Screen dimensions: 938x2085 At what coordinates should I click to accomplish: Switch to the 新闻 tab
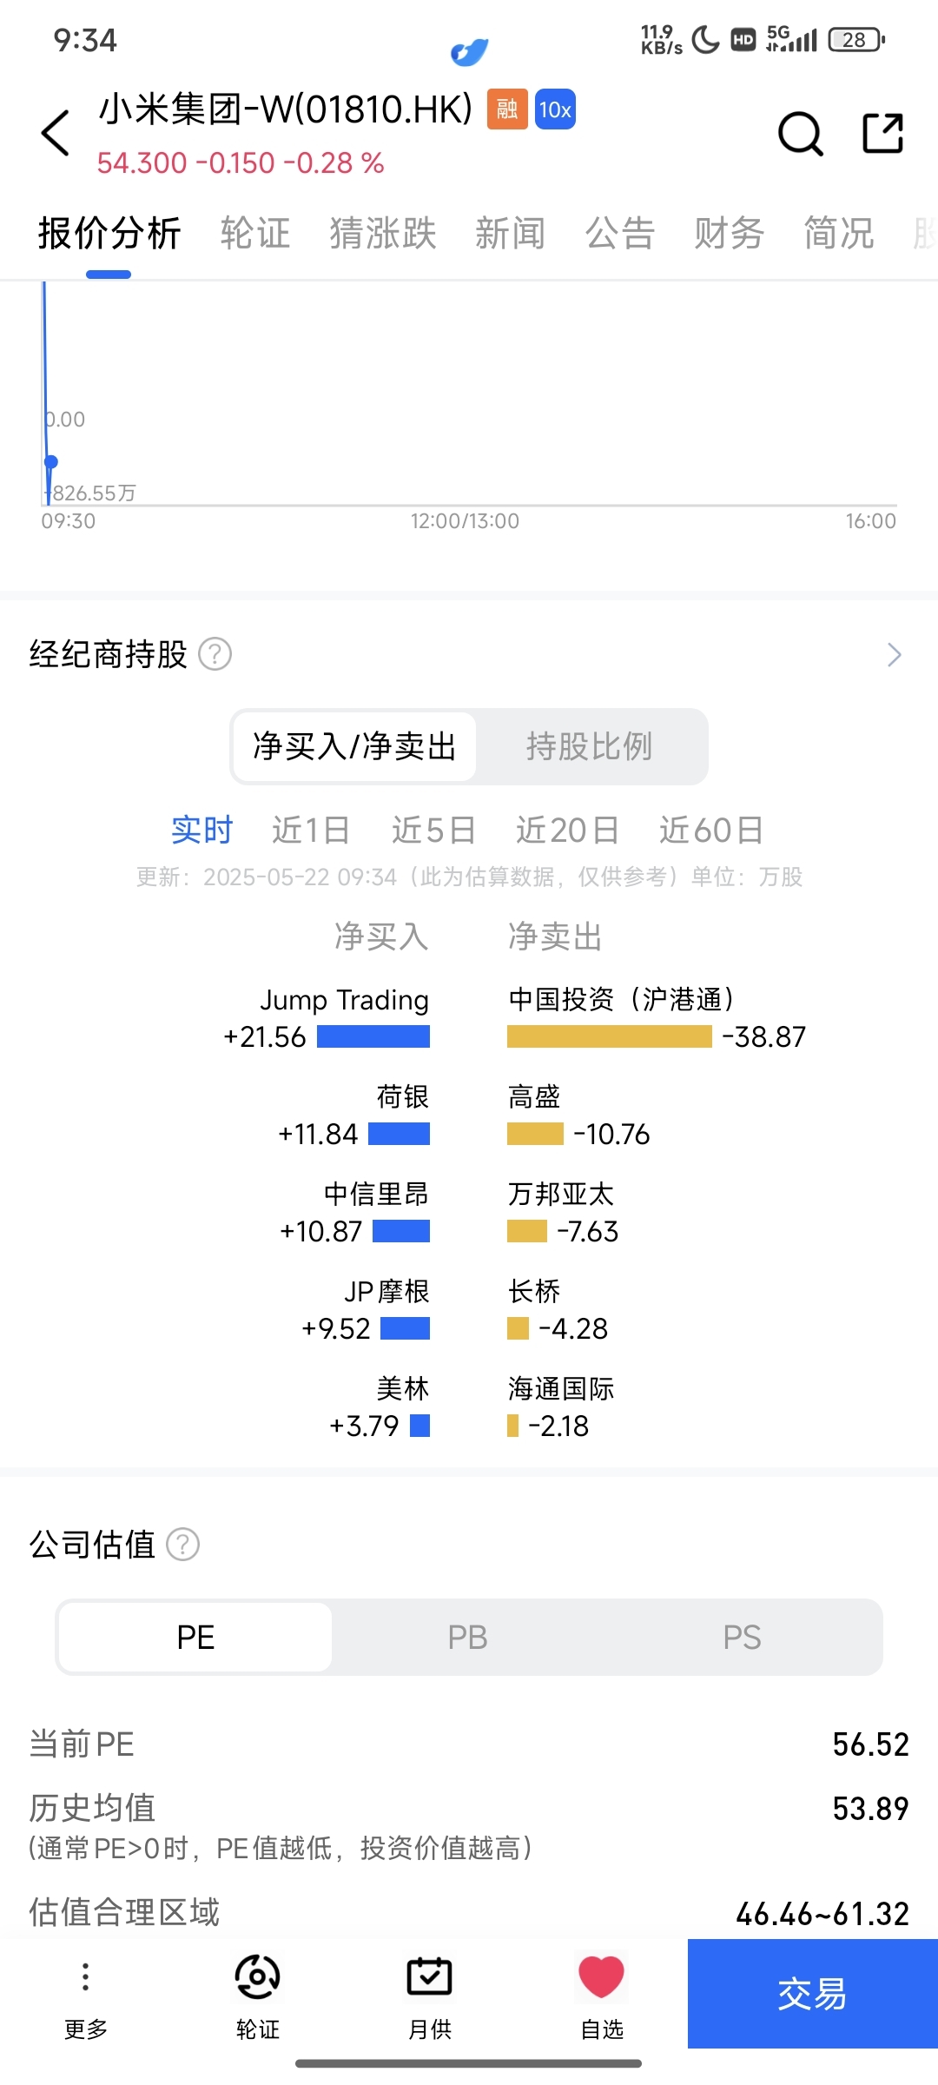pyautogui.click(x=511, y=234)
